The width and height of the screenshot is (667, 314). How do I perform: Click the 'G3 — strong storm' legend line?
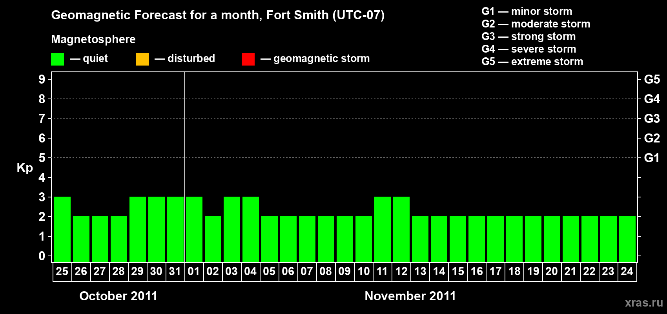click(528, 37)
